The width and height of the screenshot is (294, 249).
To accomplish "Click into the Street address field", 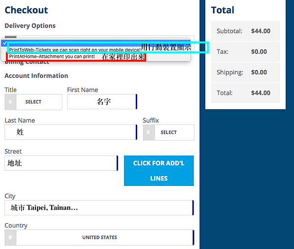I will pos(61,163).
